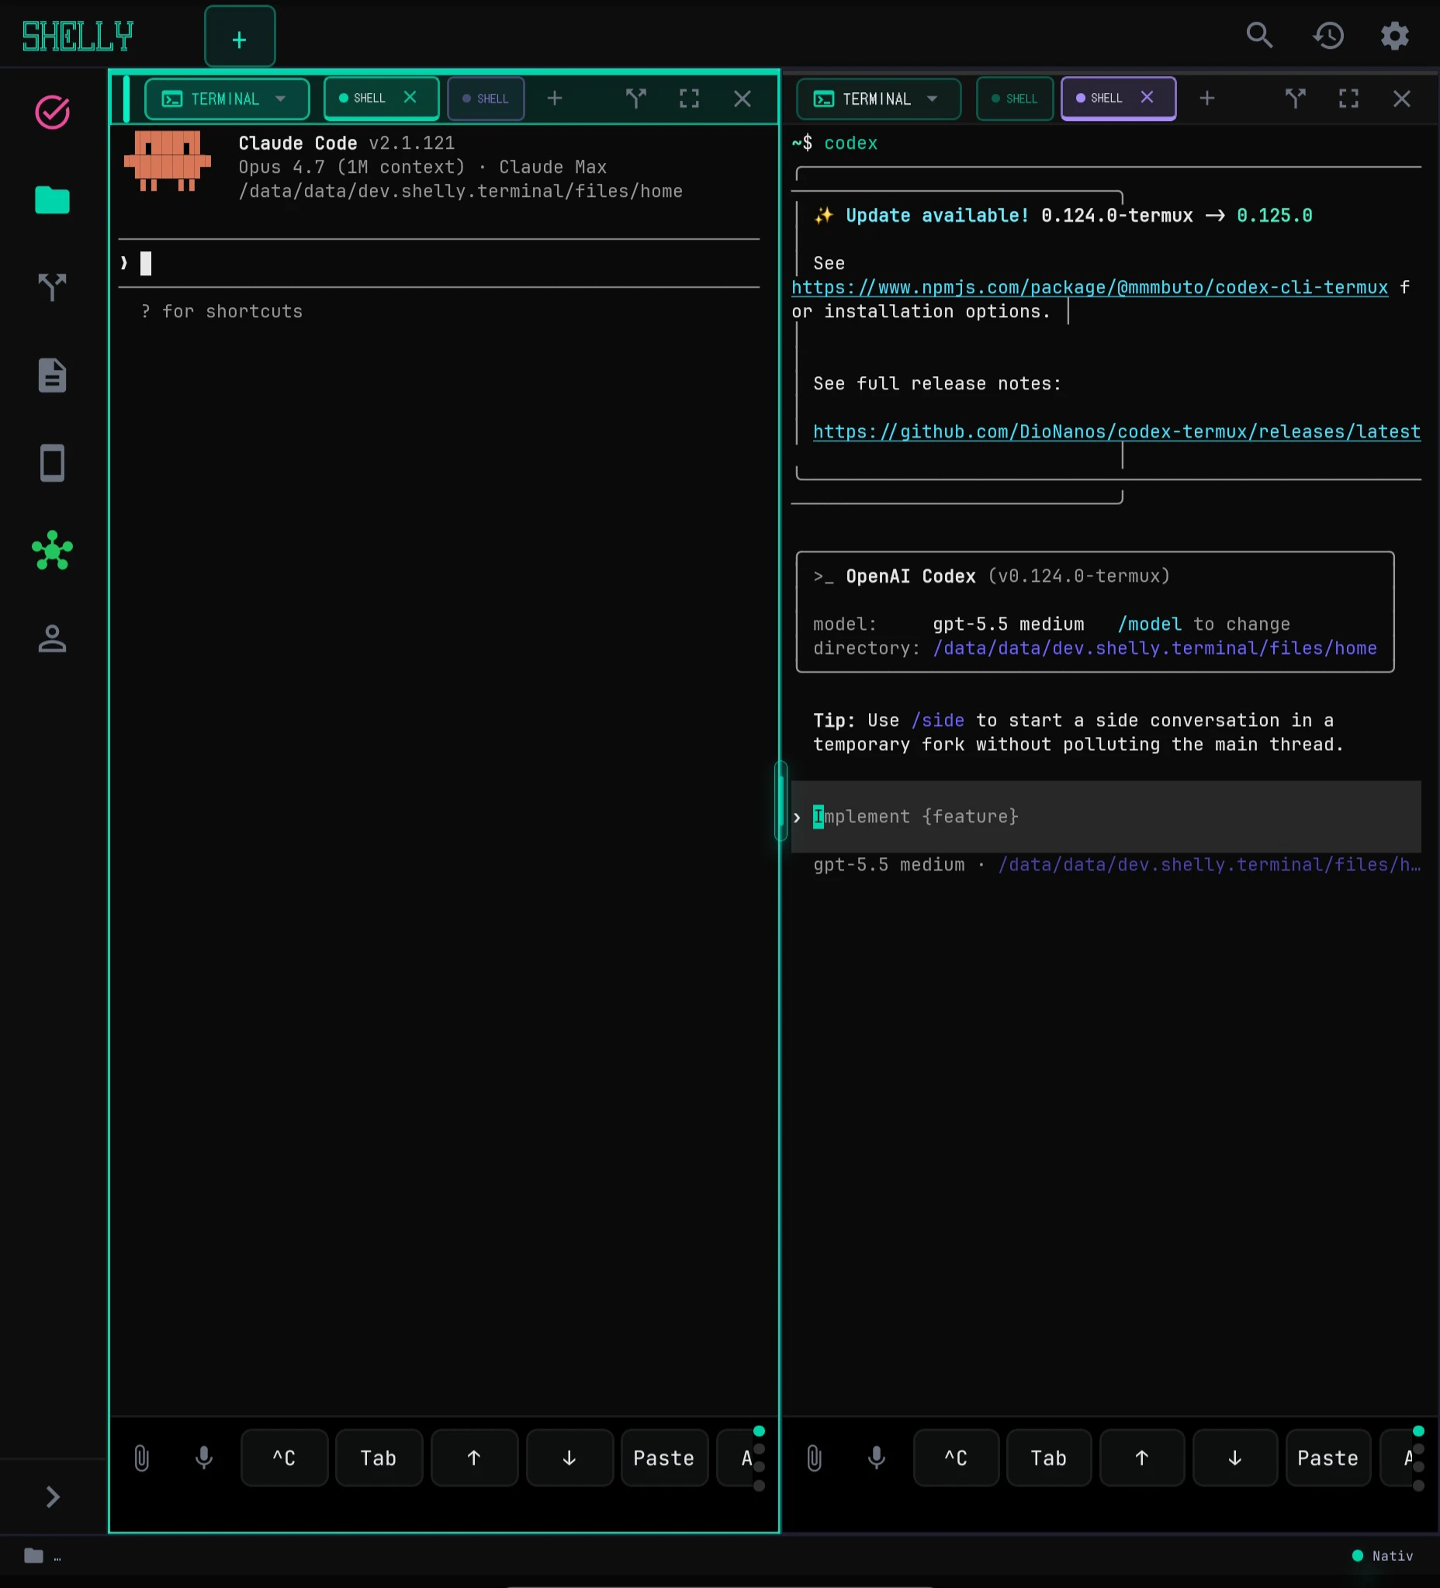Open the history clock icon
This screenshot has width=1440, height=1588.
(x=1328, y=36)
